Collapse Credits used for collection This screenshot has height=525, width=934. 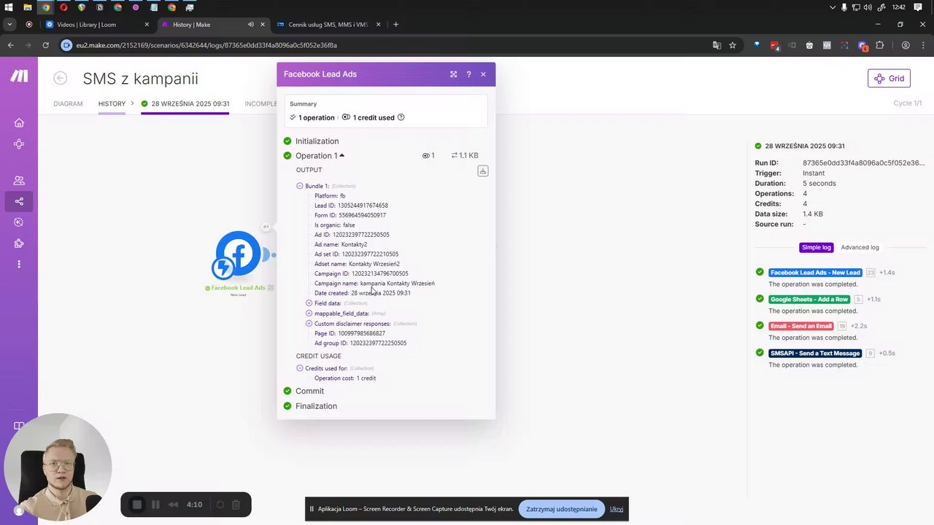point(300,368)
